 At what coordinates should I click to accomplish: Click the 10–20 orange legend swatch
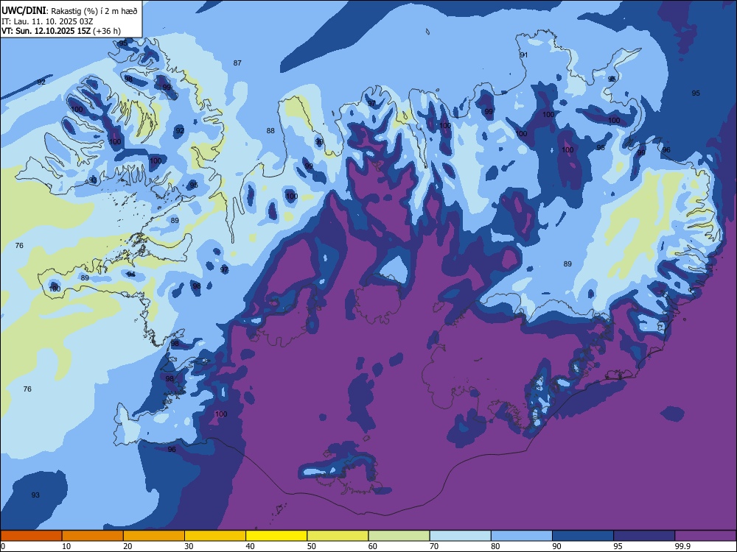[93, 536]
